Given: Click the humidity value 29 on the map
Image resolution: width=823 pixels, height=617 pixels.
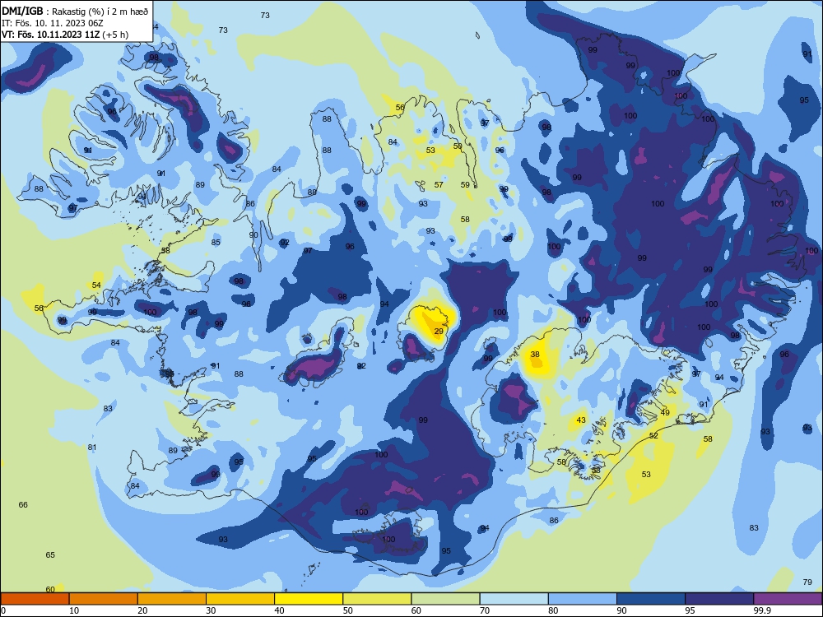Looking at the screenshot, I should [439, 331].
